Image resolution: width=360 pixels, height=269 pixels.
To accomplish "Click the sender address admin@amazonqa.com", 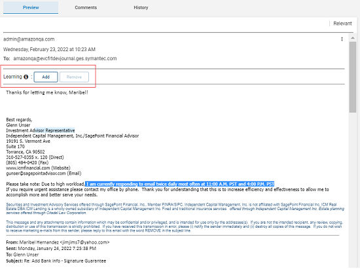I will (x=29, y=39).
